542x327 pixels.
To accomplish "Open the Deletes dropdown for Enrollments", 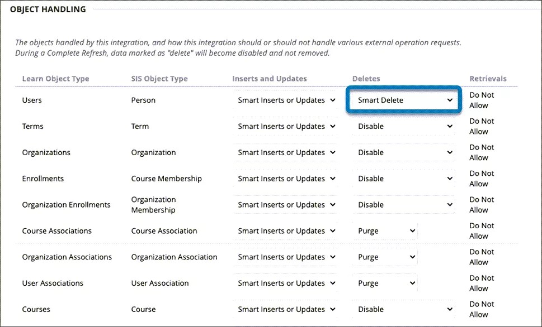I will (x=403, y=179).
